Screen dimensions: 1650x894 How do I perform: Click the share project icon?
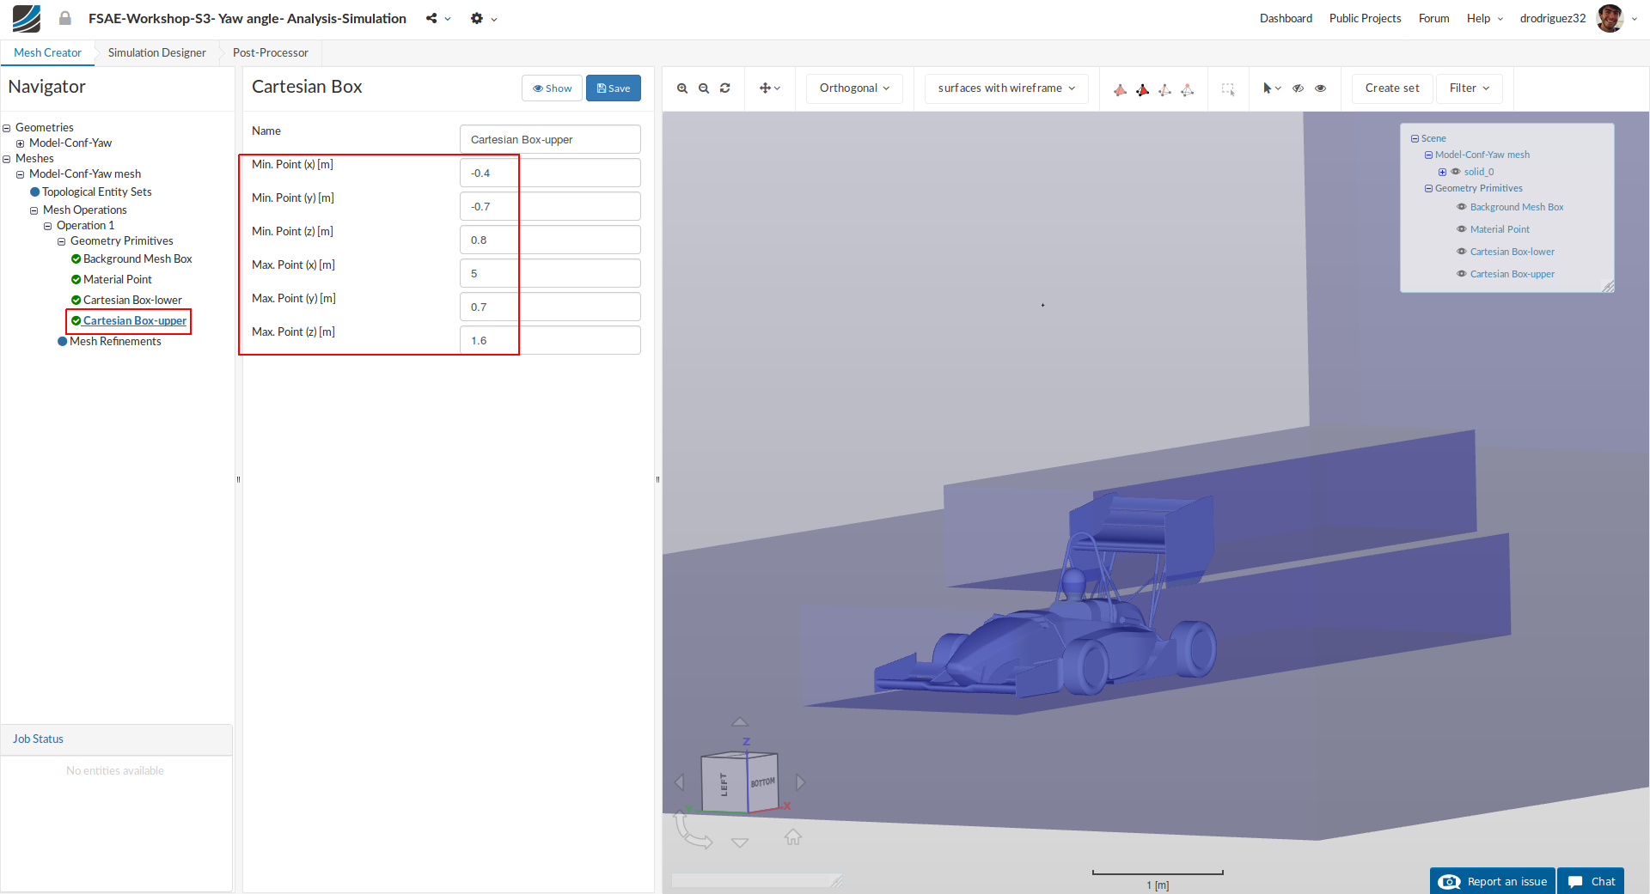click(x=431, y=18)
